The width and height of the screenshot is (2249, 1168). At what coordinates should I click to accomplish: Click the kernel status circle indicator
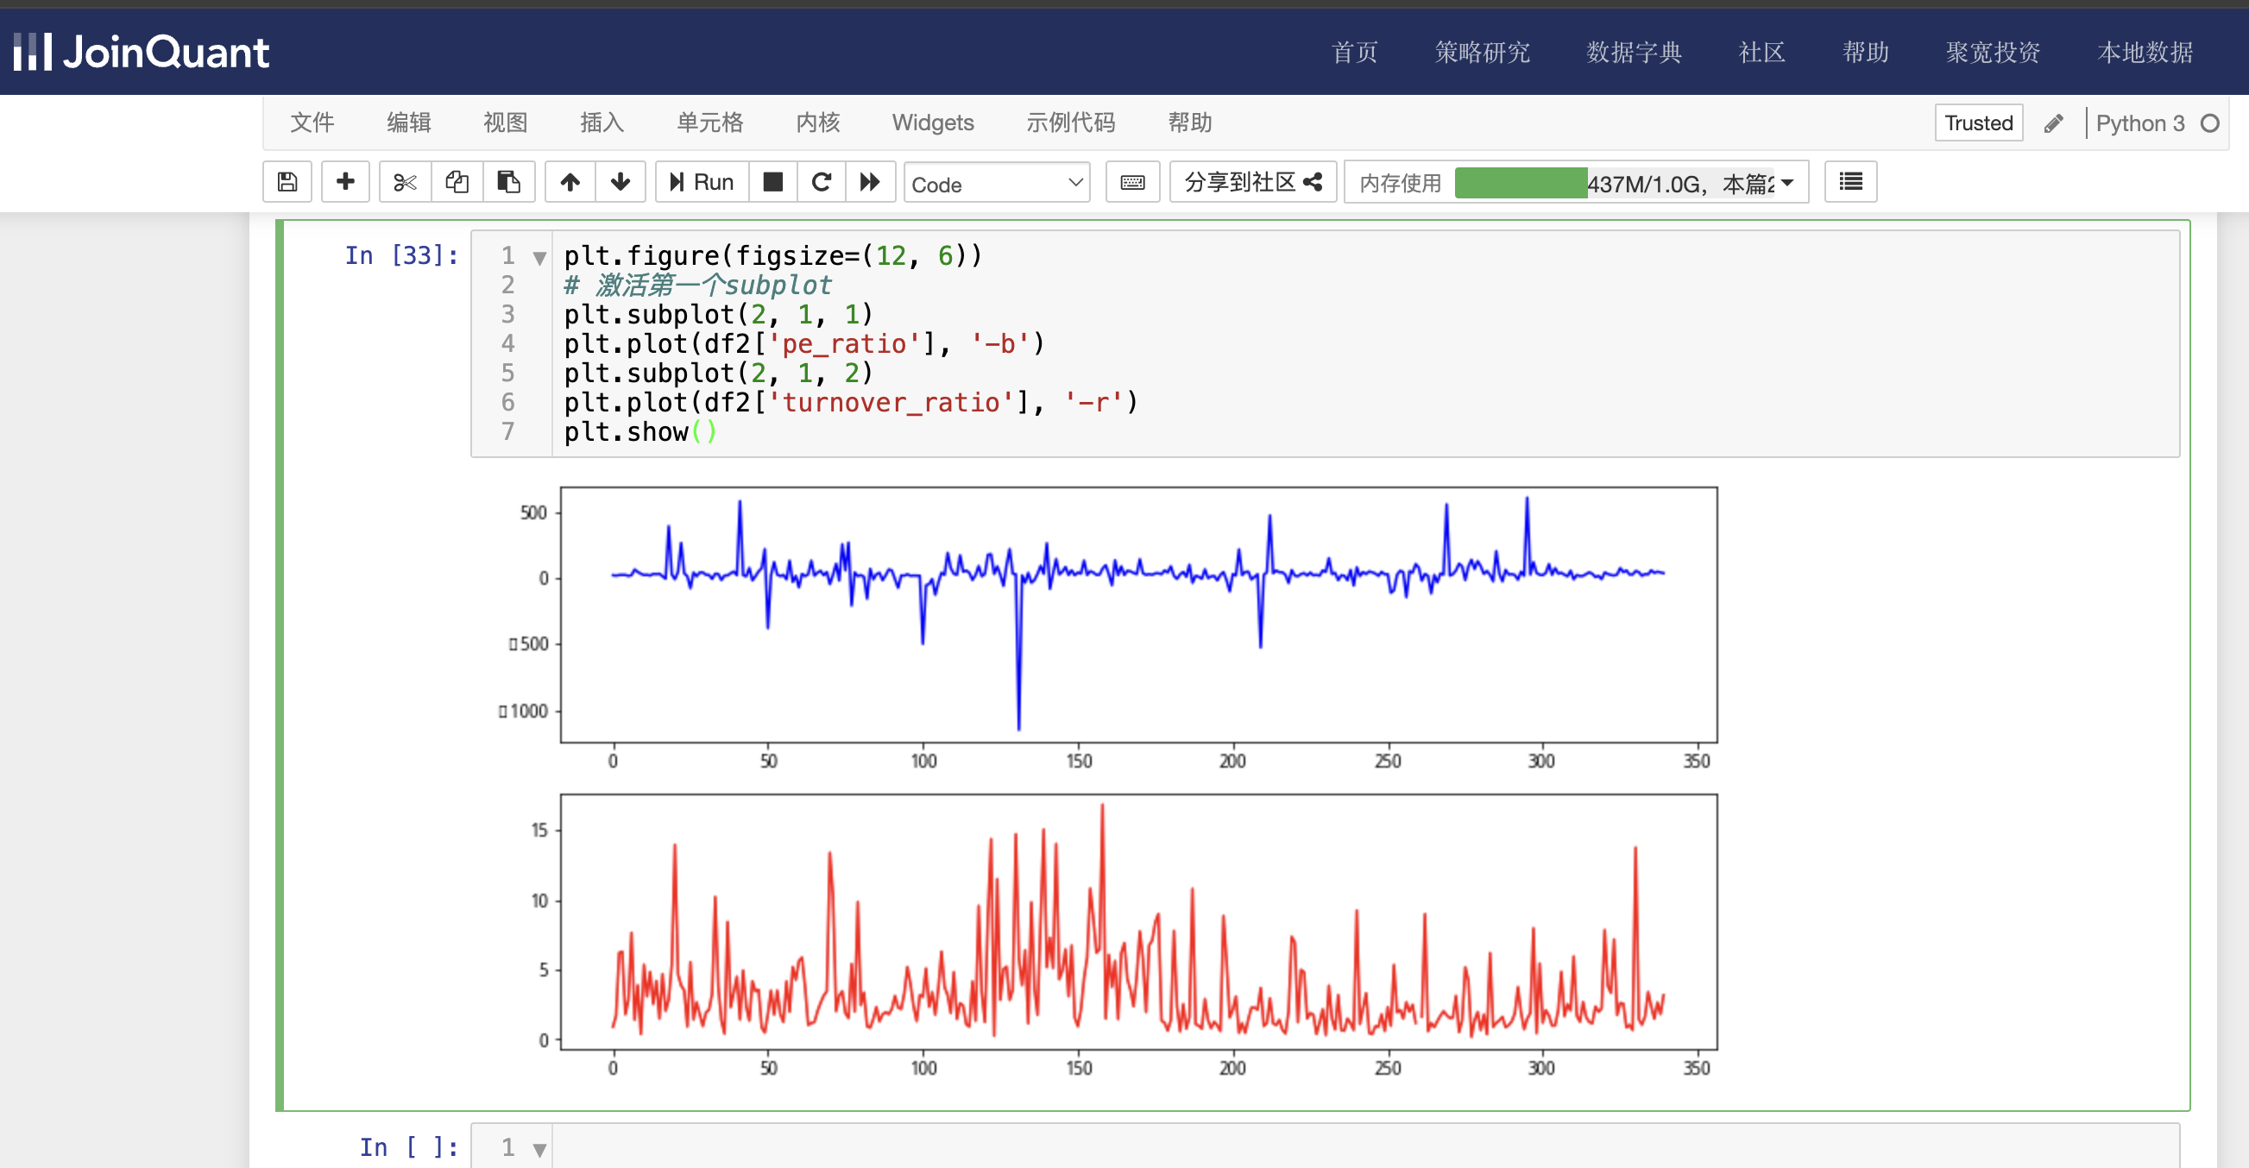click(x=2209, y=123)
